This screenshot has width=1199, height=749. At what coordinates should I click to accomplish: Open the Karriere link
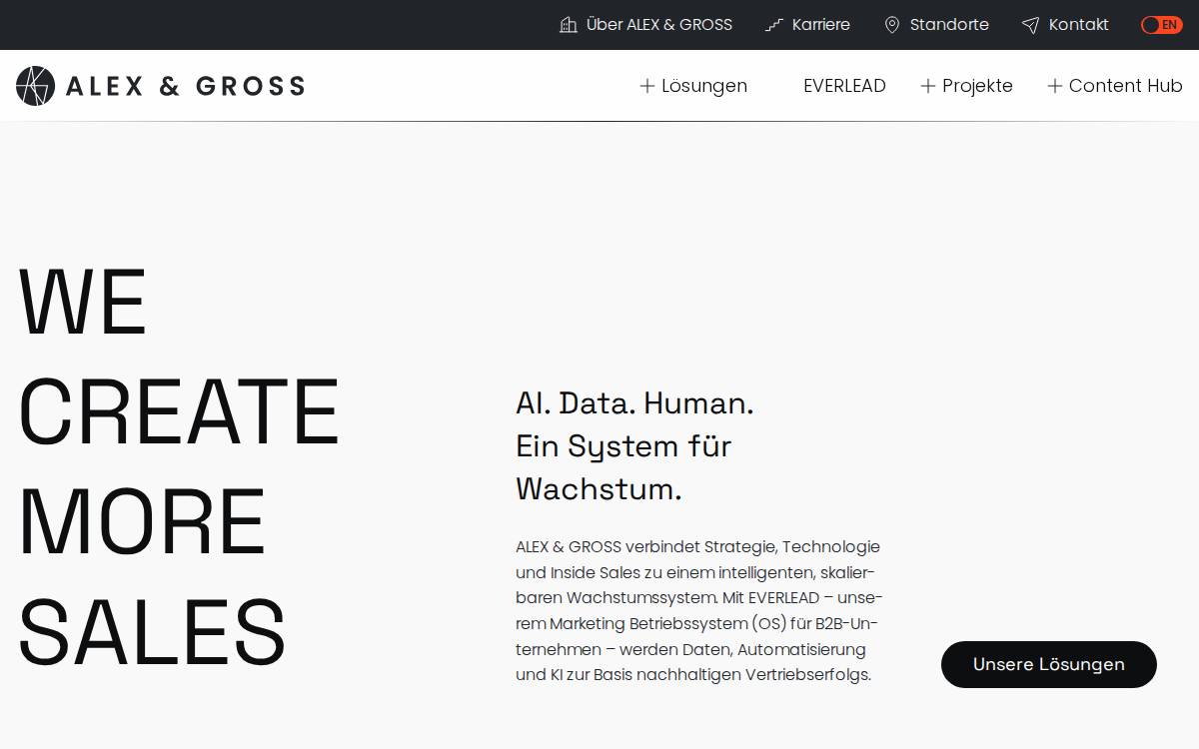point(821,25)
